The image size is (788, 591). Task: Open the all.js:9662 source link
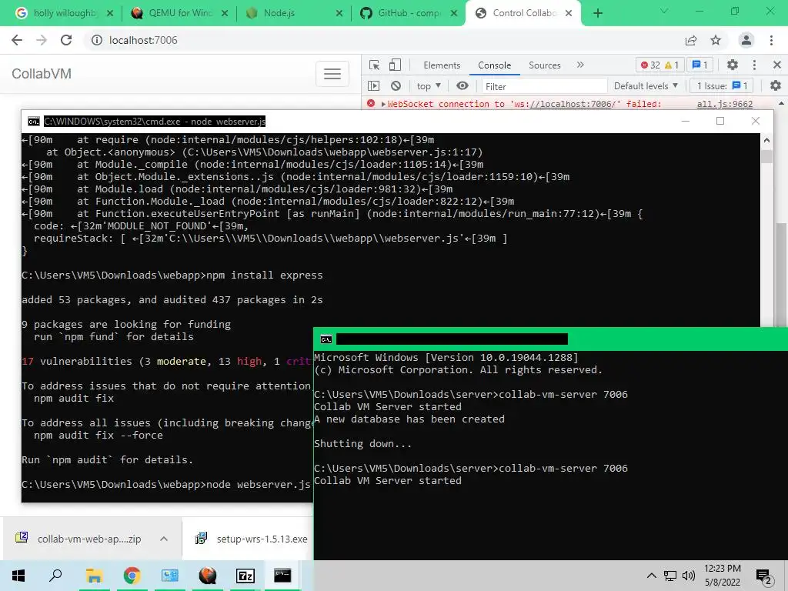click(725, 104)
